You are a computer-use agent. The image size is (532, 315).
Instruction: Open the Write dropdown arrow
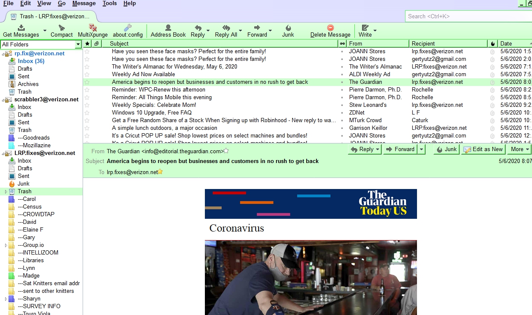click(375, 31)
